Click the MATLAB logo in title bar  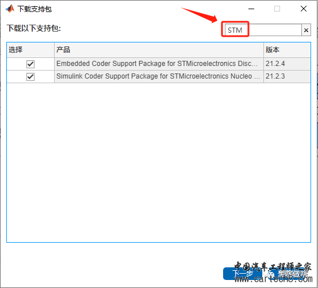pyautogui.click(x=10, y=9)
